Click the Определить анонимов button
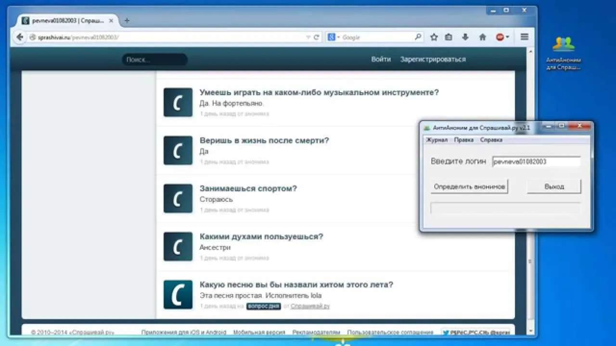Screen dimensions: 616x346 tap(470, 186)
